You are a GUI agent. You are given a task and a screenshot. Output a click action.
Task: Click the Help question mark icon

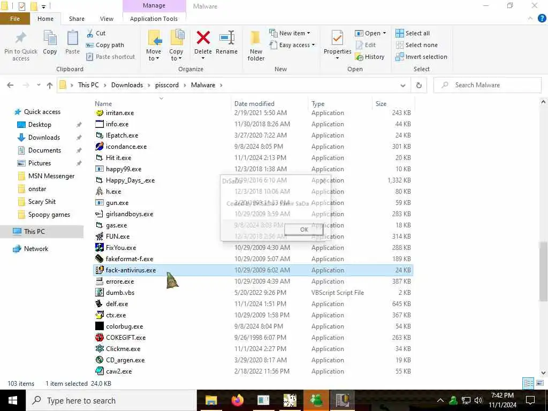pos(542,19)
